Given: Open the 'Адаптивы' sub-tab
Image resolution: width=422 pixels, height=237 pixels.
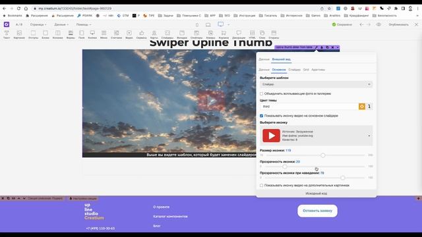Looking at the screenshot, I should (318, 70).
